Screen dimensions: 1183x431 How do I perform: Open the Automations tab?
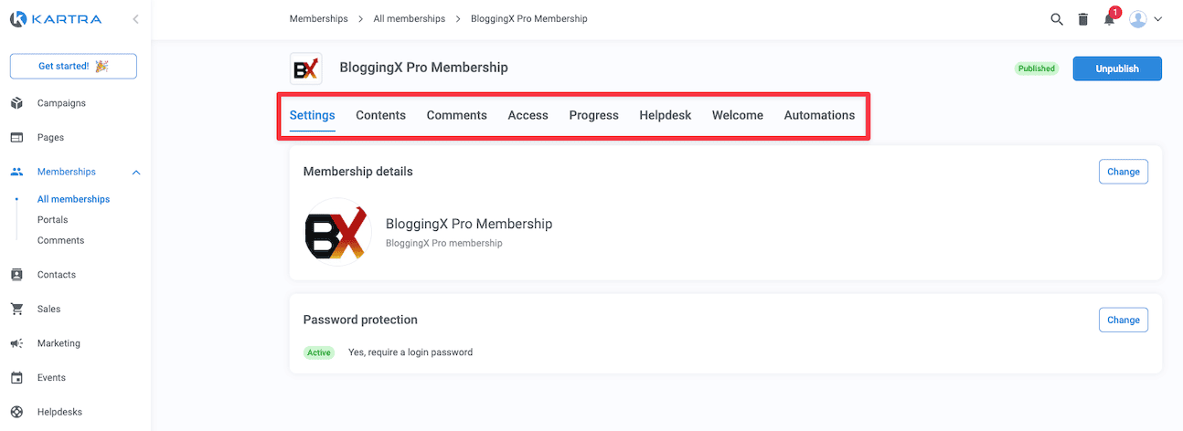coord(819,115)
